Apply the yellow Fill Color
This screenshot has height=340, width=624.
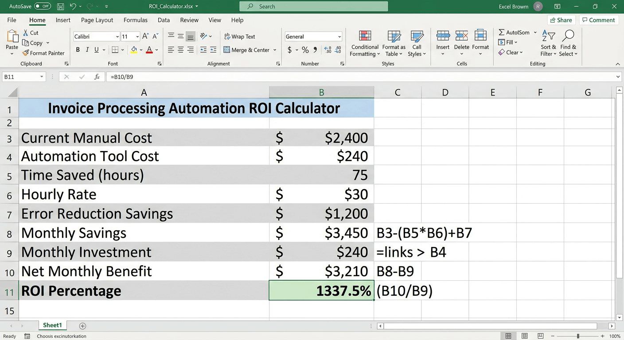[133, 50]
